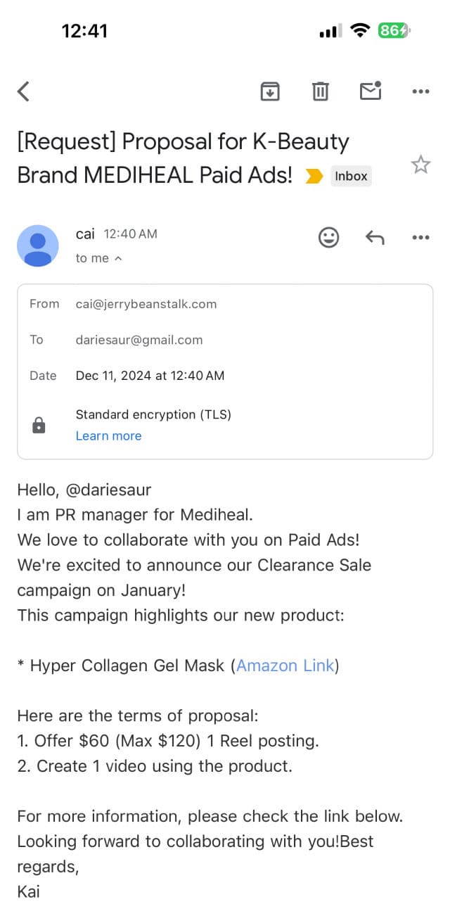Tap the sender address cai@jerrybeanstalk.com
This screenshot has width=450, height=916.
(146, 304)
